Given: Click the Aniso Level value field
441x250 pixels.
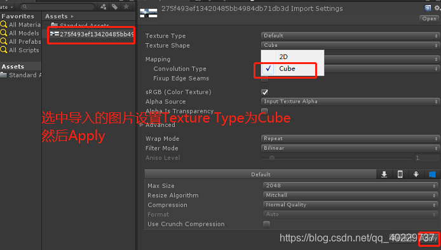Looking at the screenshot, I should [426, 158].
